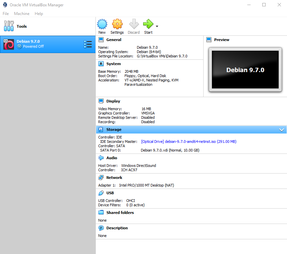This screenshot has width=287, height=254.
Task: Select the Tools icon in sidebar
Action: click(x=9, y=26)
